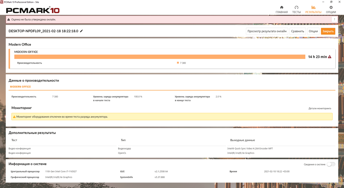Image resolution: width=344 pixels, height=188 pixels.
Task: Click Просмотр результата онлайн button
Action: 267,31
